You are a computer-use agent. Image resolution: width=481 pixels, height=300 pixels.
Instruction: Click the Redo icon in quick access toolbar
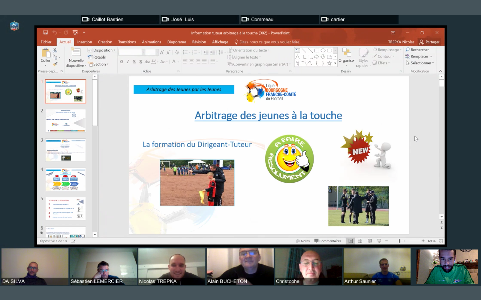tap(66, 32)
